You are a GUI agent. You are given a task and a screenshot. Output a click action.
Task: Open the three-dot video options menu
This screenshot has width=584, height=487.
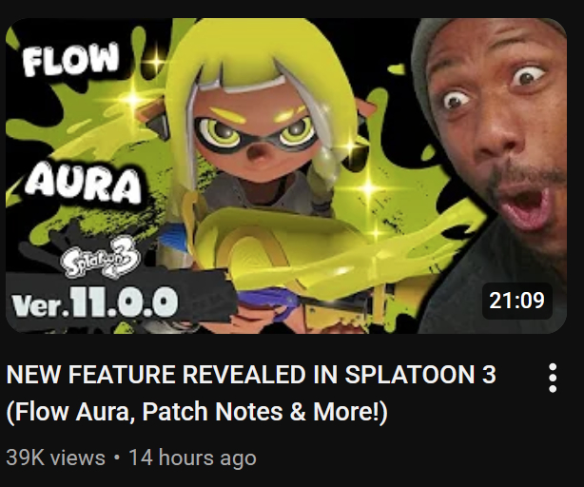coord(553,378)
